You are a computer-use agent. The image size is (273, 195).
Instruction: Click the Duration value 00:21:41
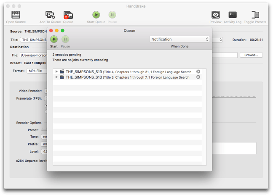pos(256,40)
